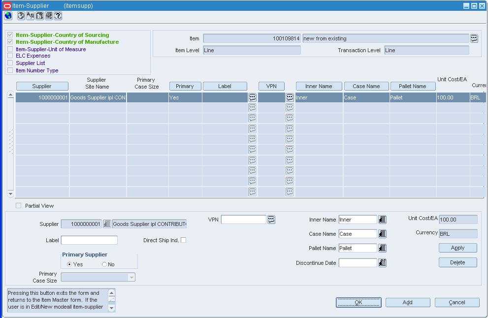Open Supplier List link
The width and height of the screenshot is (488, 318).
[30, 63]
